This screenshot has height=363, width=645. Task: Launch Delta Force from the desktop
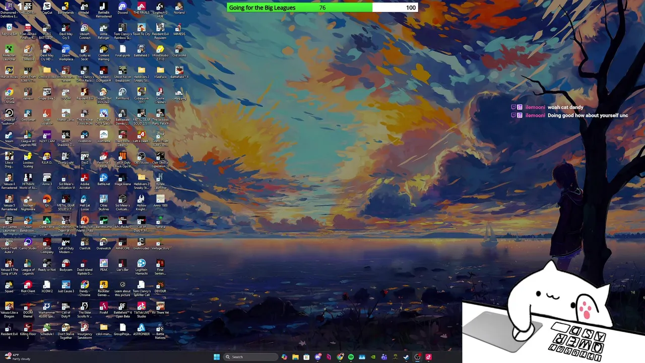point(47,222)
